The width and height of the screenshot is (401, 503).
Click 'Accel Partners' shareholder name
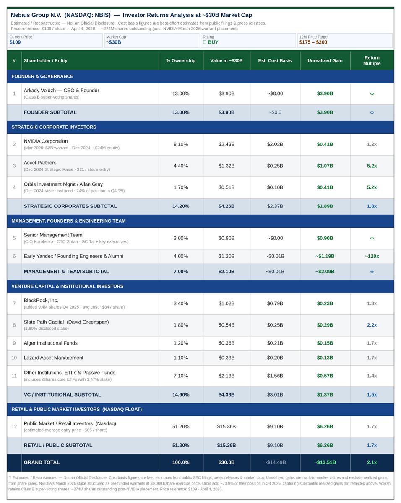[x=40, y=163]
